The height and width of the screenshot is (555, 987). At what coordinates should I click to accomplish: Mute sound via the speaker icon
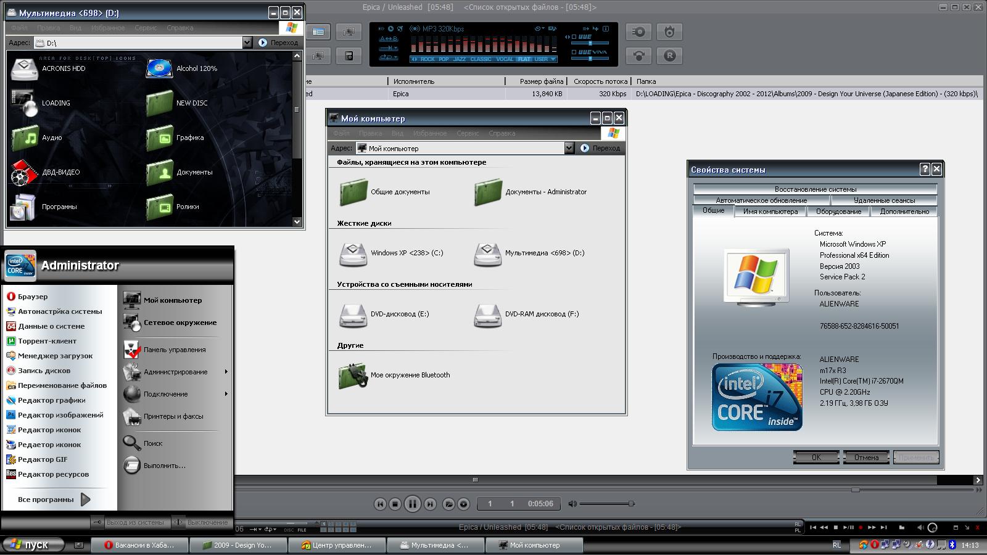[x=572, y=504]
